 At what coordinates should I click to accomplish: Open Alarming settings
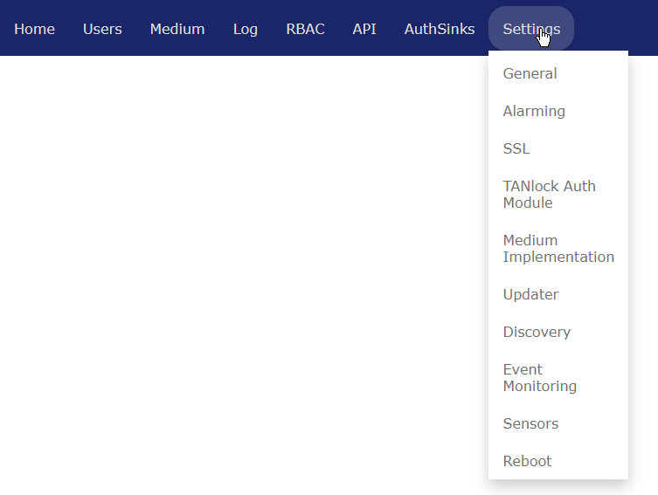(534, 111)
